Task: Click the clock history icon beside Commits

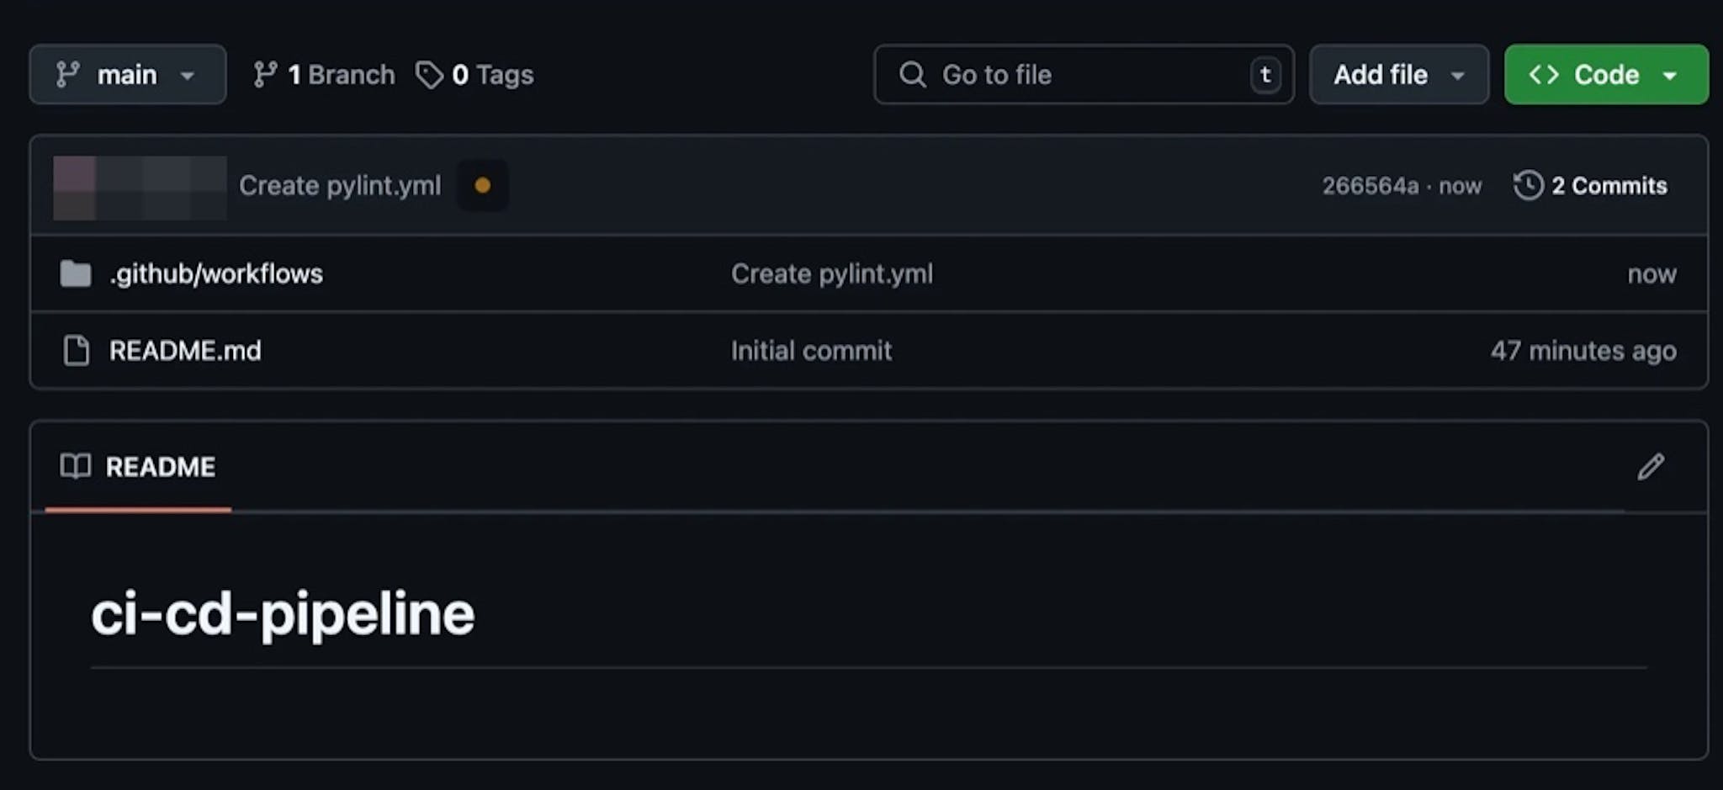Action: point(1528,185)
